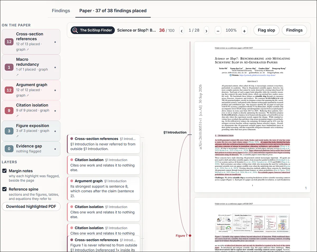Open Citation isolation note above the Argument graph note
Screen dimensions: 317x252
(104, 165)
